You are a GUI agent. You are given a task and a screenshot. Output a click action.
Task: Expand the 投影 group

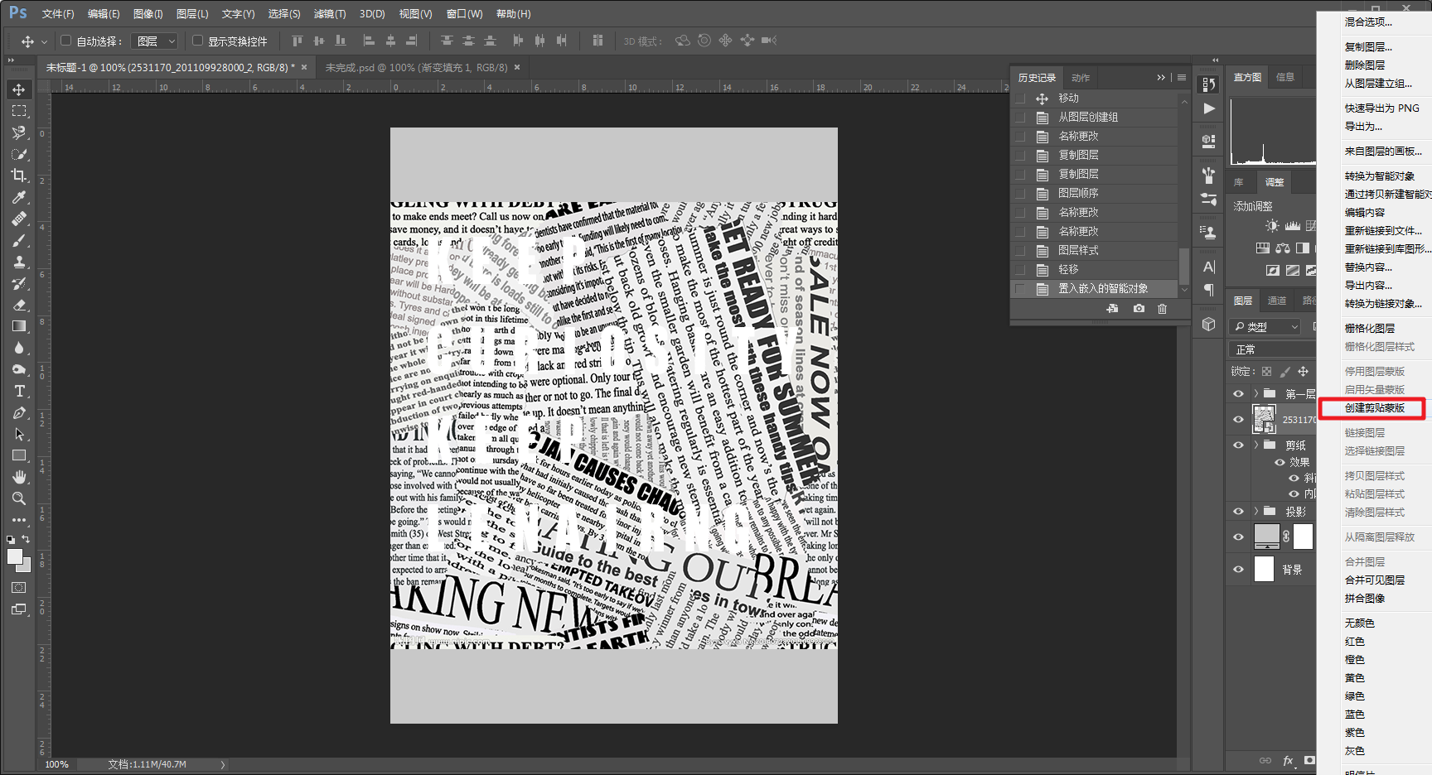[1256, 512]
